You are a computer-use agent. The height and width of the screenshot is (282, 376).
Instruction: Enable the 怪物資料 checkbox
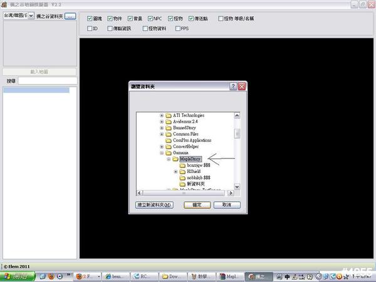coord(145,29)
